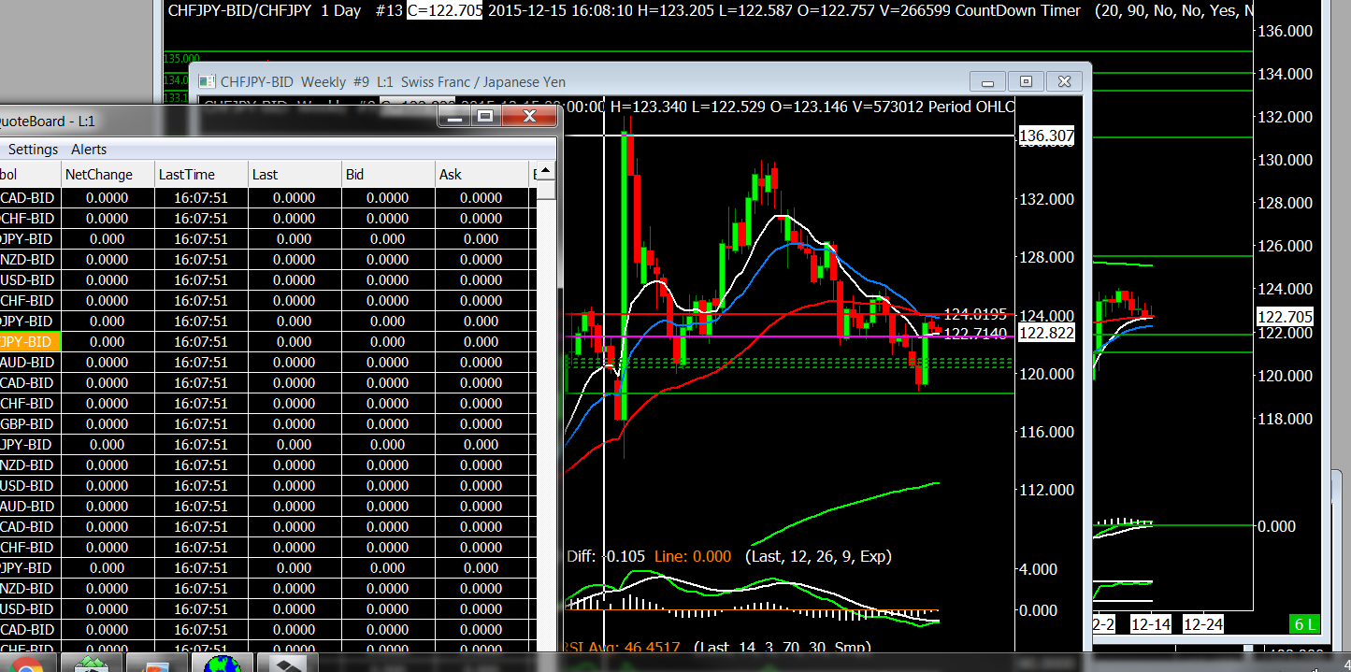
Task: Click the Bid column header in QuoteBoard
Action: [388, 175]
